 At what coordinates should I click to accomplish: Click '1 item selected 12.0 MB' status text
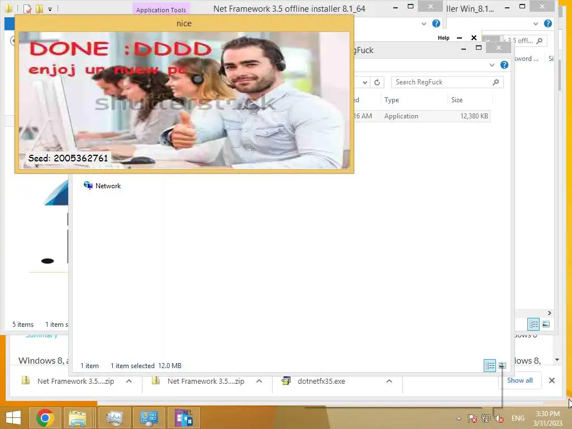click(146, 365)
